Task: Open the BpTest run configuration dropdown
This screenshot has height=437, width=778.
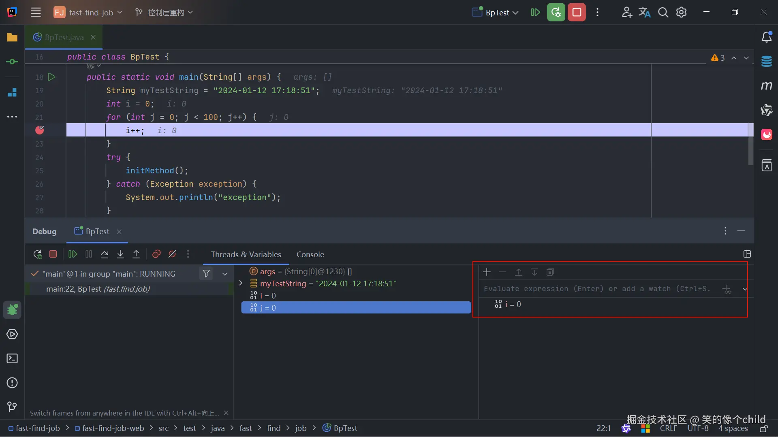Action: (x=495, y=12)
